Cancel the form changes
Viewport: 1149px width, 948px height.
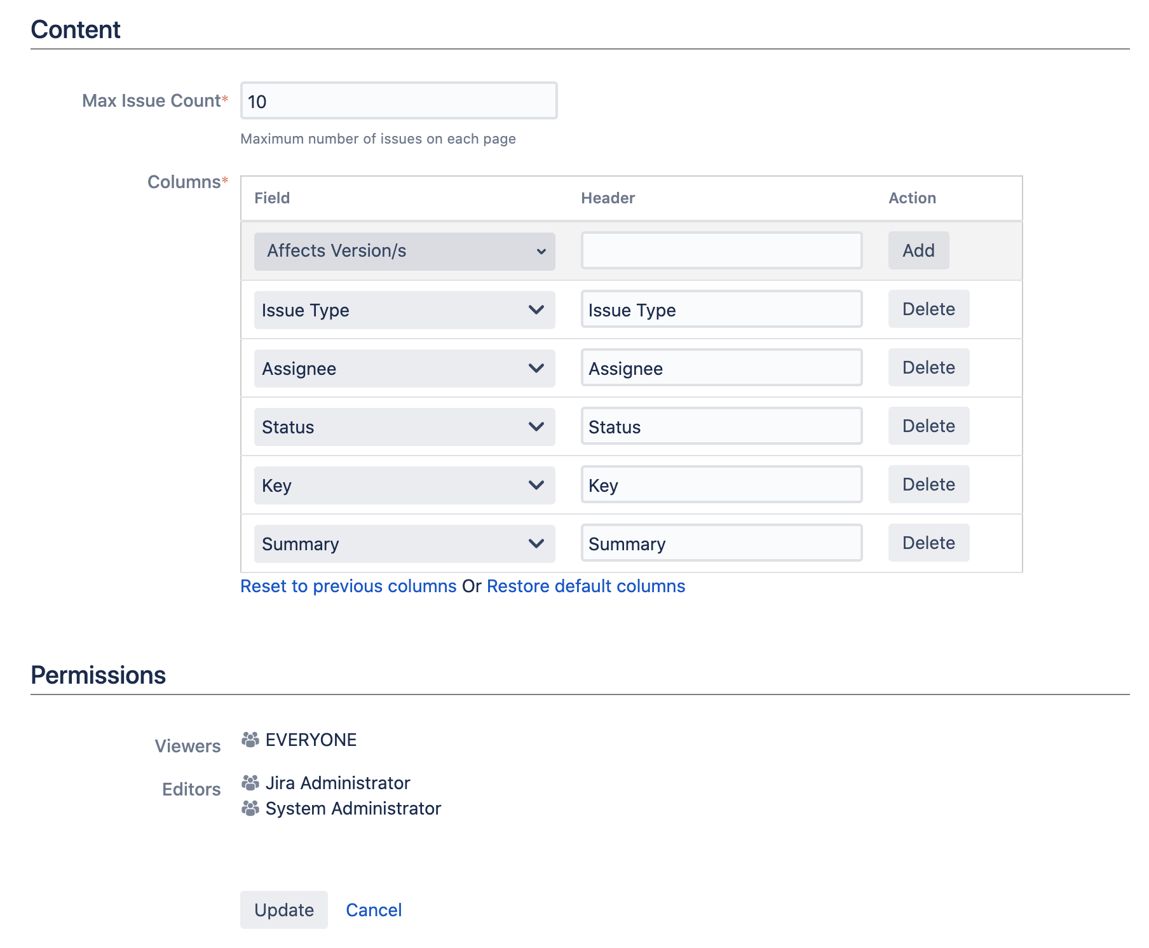(x=374, y=910)
